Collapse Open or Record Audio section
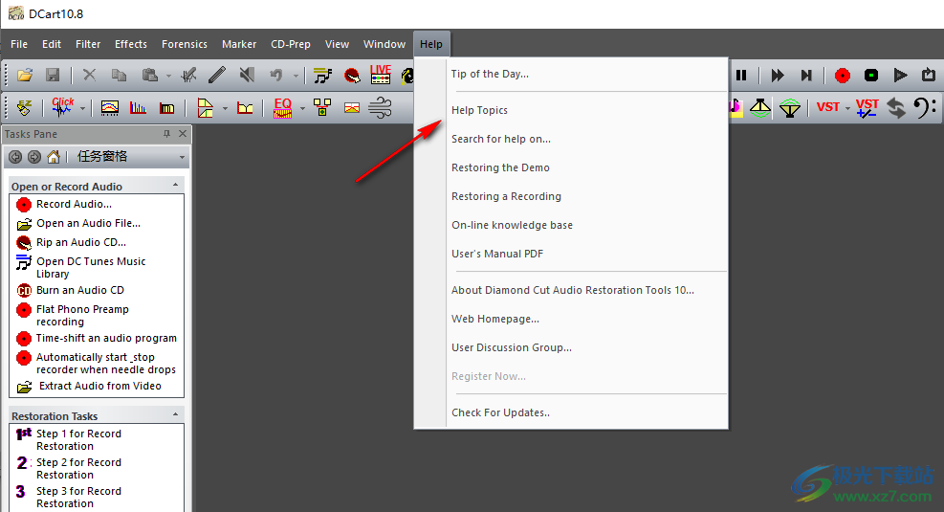Screen dimensions: 944x512 click(x=175, y=185)
